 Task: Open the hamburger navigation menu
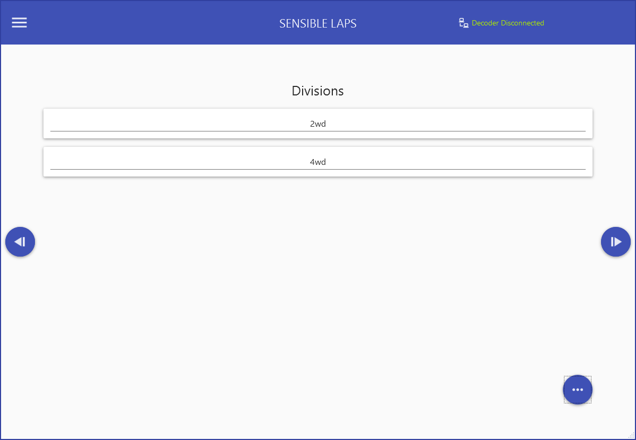pyautogui.click(x=20, y=23)
